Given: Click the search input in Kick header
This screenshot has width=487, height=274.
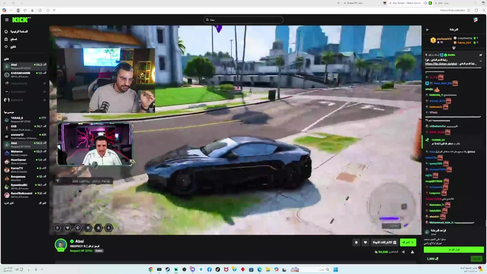Looking at the screenshot, I should [243, 20].
